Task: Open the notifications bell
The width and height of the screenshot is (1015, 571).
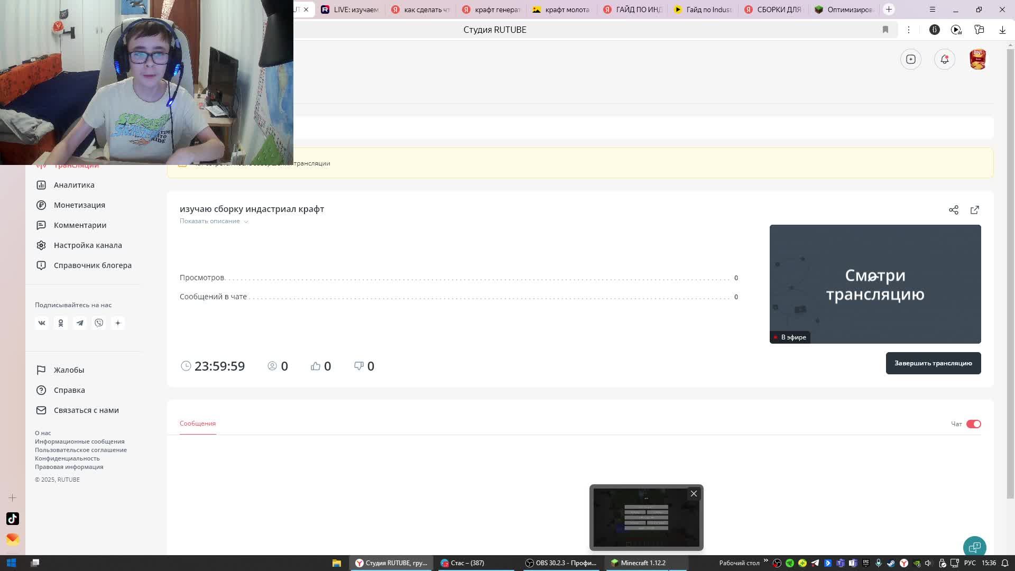Action: [944, 59]
